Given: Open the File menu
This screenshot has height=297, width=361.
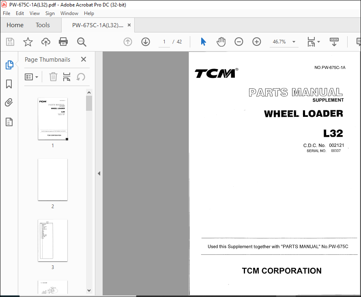Looking at the screenshot, I should [6, 13].
